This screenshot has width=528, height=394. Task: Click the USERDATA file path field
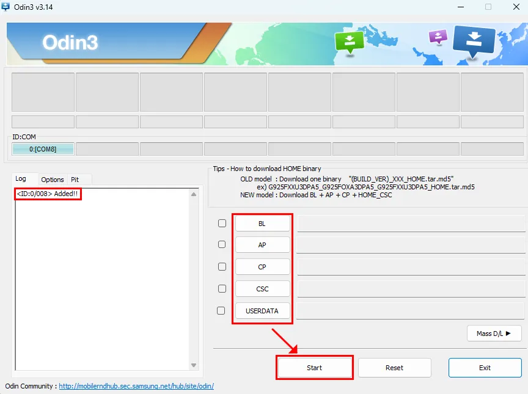click(411, 311)
